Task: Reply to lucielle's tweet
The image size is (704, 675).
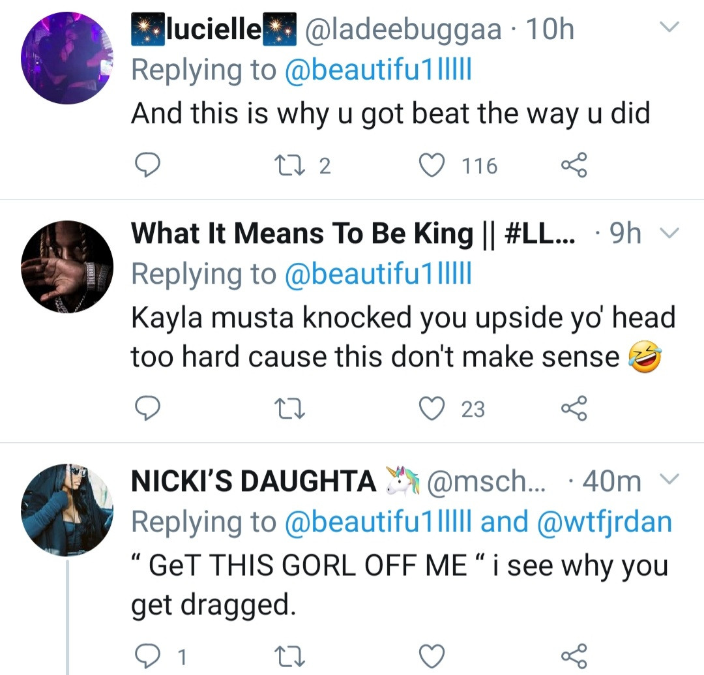Action: point(147,166)
